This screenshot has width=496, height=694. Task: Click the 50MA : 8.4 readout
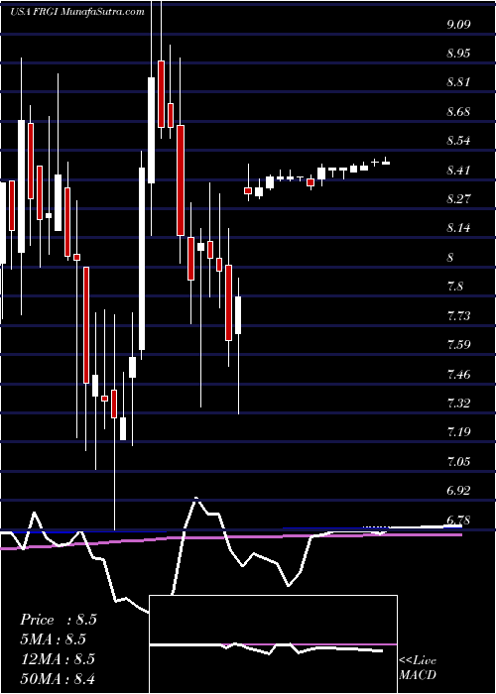click(58, 679)
